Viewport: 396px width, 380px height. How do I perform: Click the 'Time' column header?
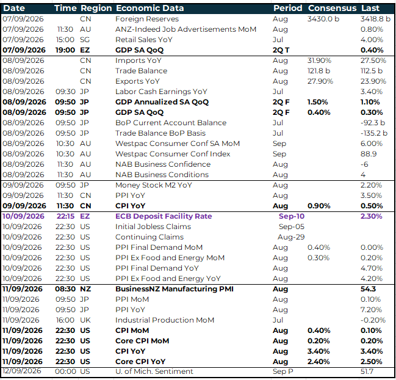pyautogui.click(x=65, y=9)
